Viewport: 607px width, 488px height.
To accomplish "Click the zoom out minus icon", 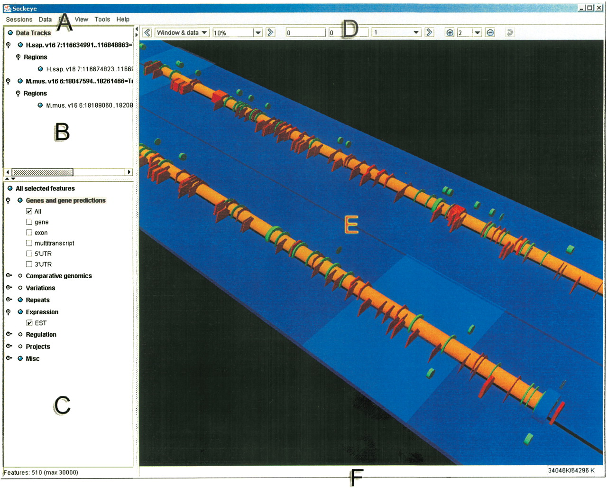I will click(490, 33).
